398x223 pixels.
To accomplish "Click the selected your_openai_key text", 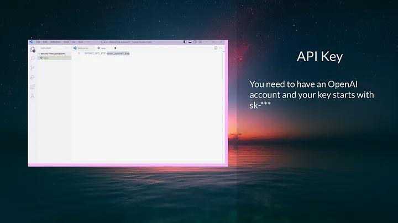I will pyautogui.click(x=118, y=53).
